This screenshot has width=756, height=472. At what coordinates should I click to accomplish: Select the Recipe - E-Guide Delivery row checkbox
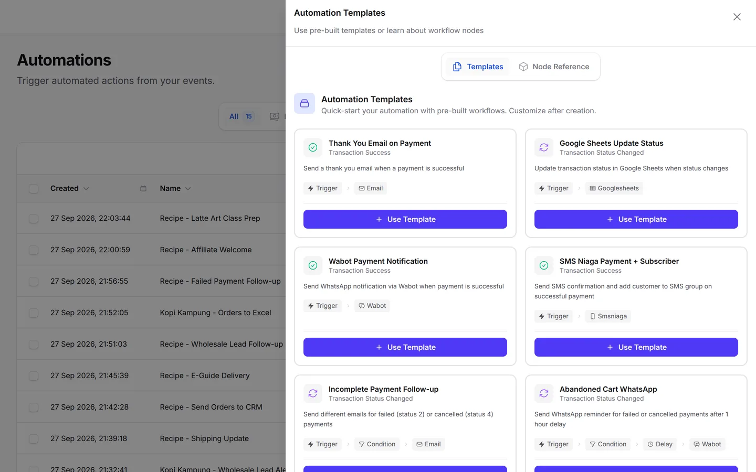(x=34, y=376)
